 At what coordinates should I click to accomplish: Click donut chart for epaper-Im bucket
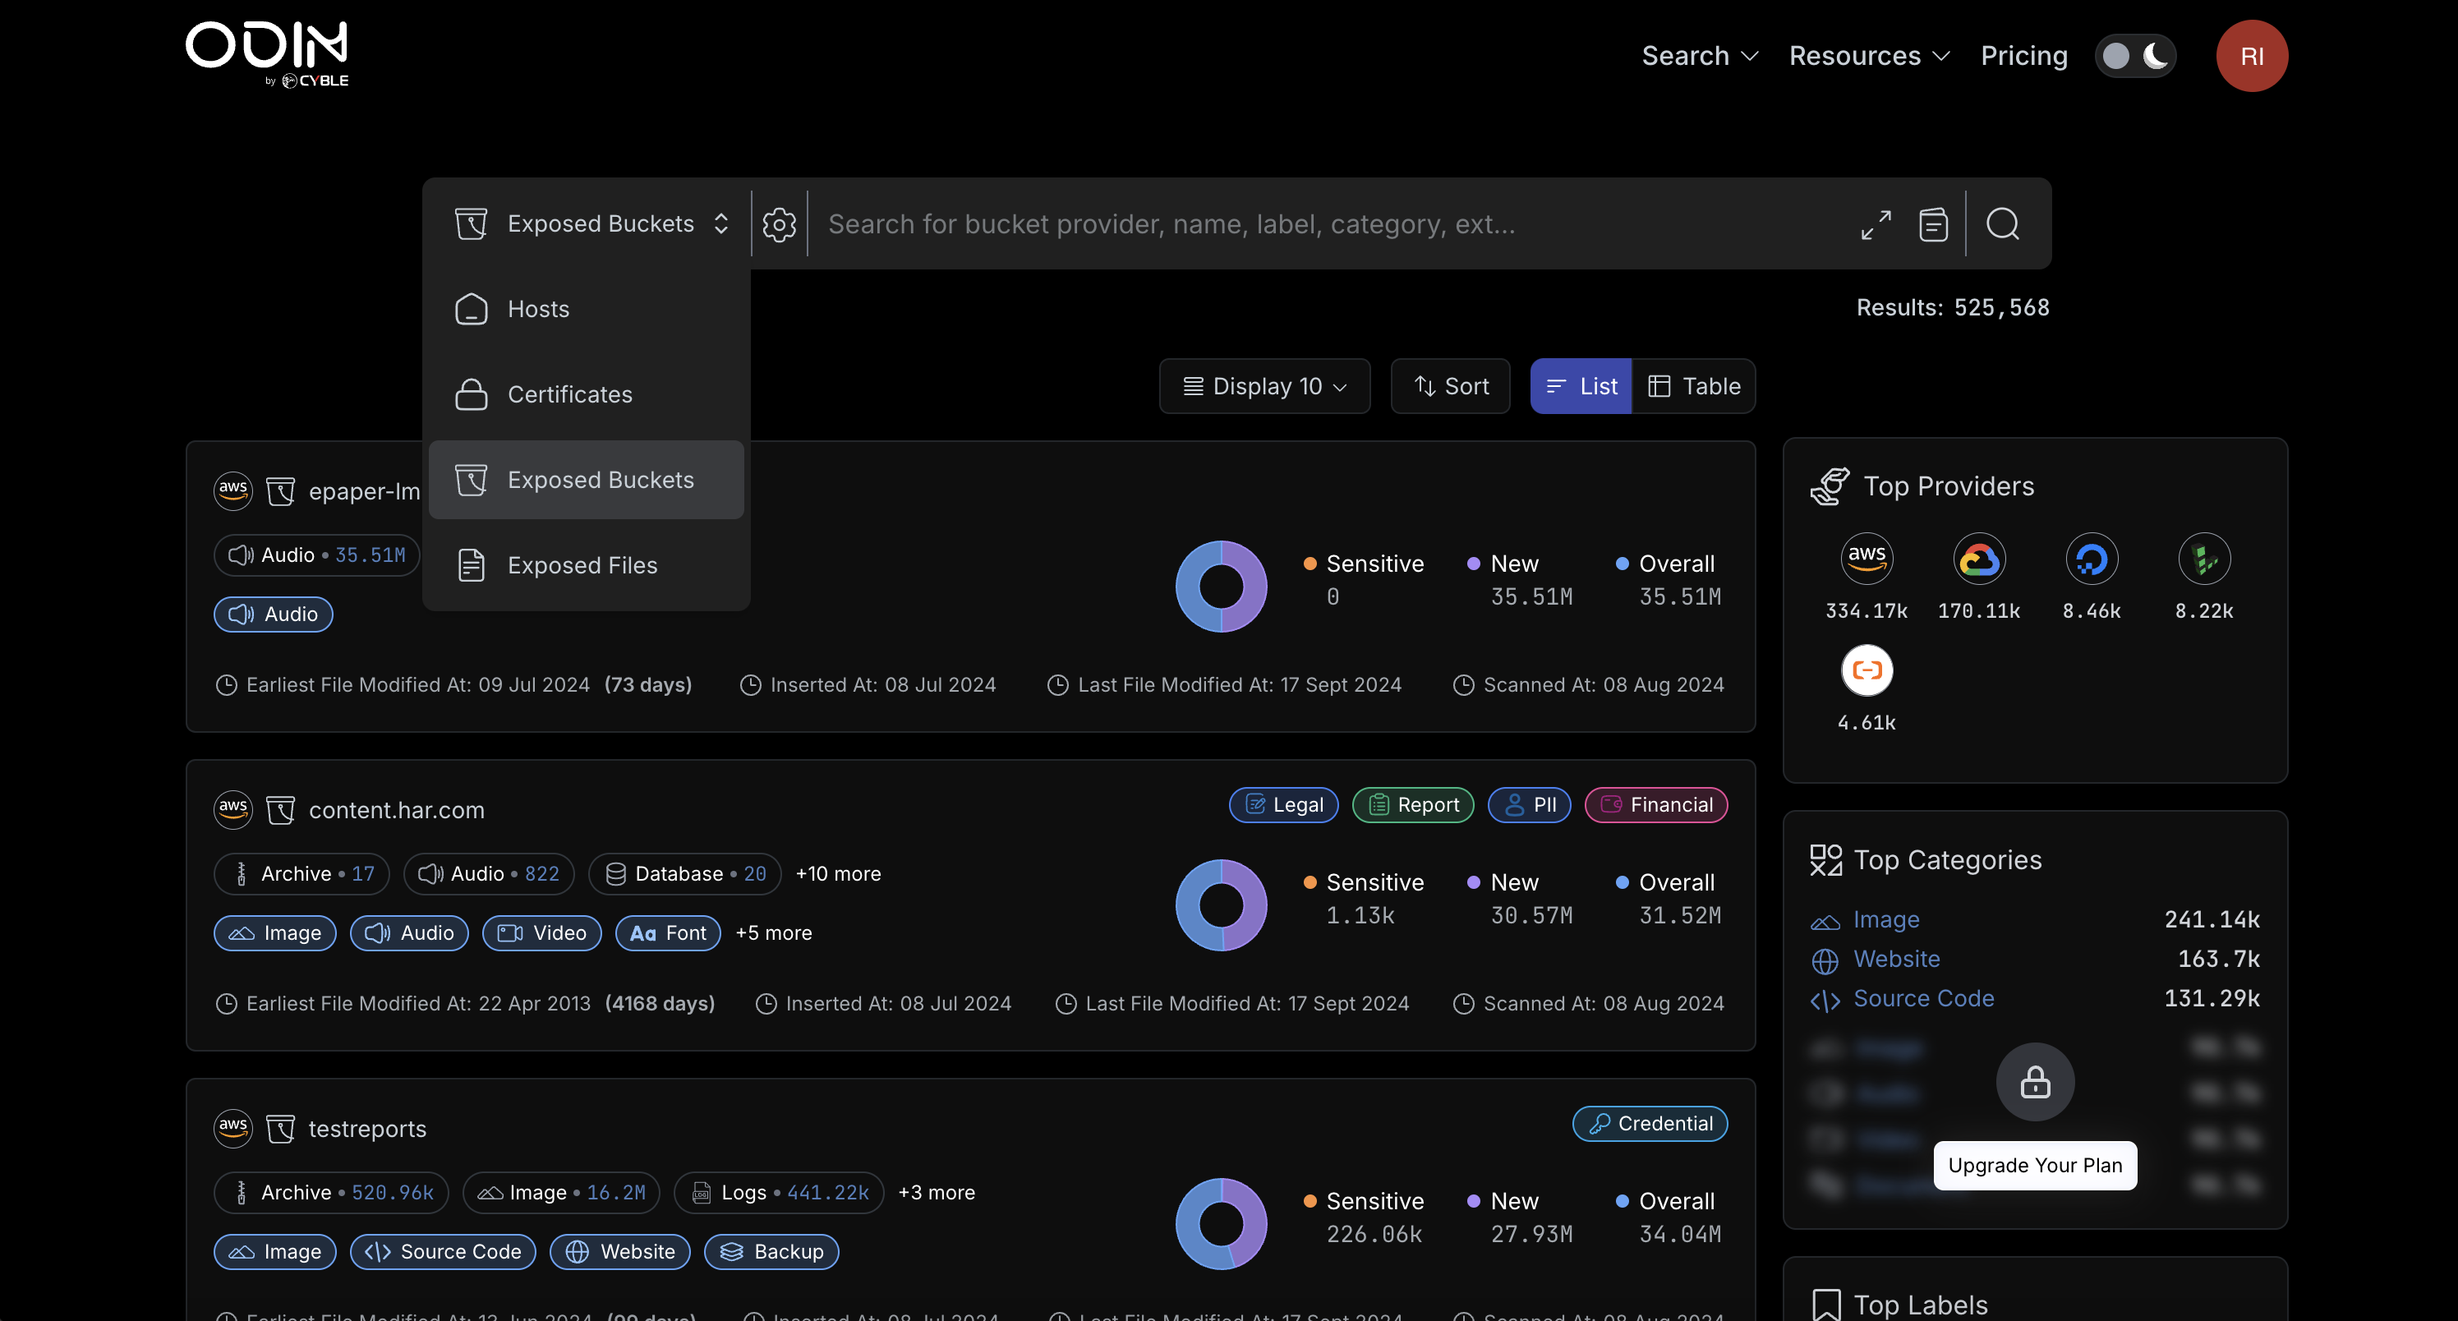point(1222,586)
